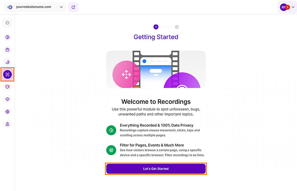This screenshot has height=191, width=297.
Task: Click the Getting Started heading
Action: (156, 37)
